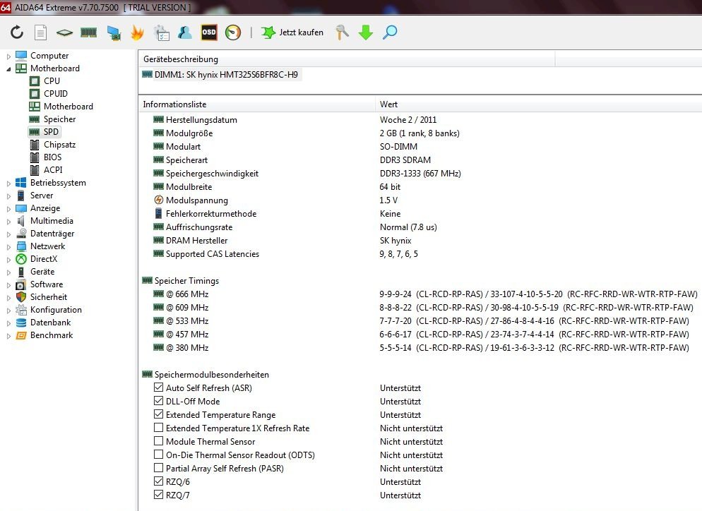This screenshot has height=511, width=702.
Task: Click the green download arrow icon
Action: click(x=365, y=32)
